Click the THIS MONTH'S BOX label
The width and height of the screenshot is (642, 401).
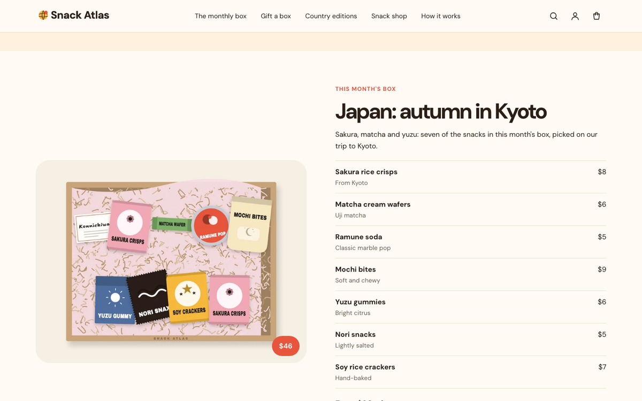365,89
